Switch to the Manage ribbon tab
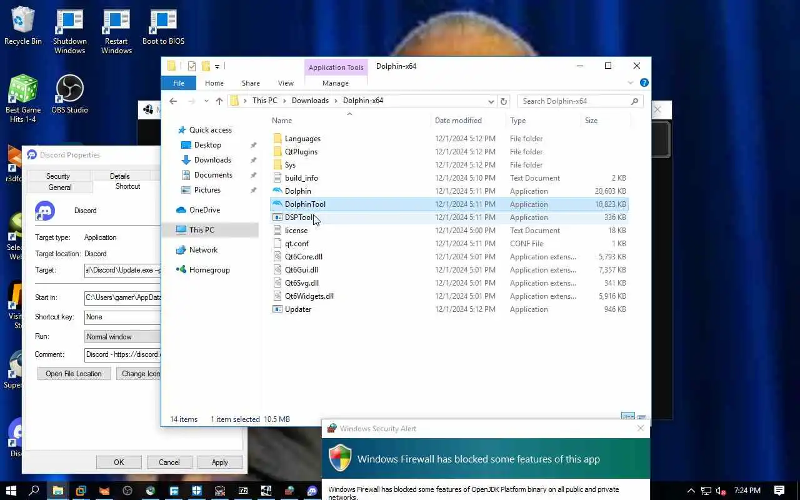 click(x=336, y=83)
